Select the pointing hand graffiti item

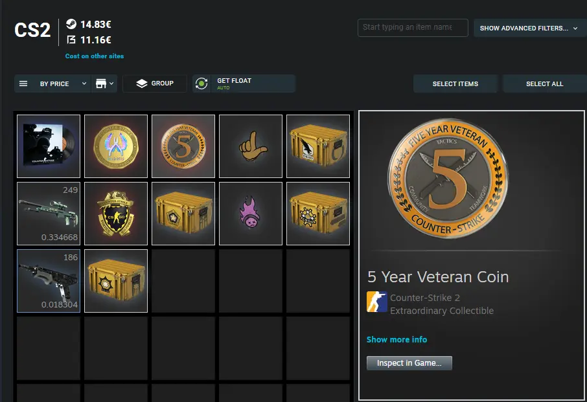[x=251, y=146]
